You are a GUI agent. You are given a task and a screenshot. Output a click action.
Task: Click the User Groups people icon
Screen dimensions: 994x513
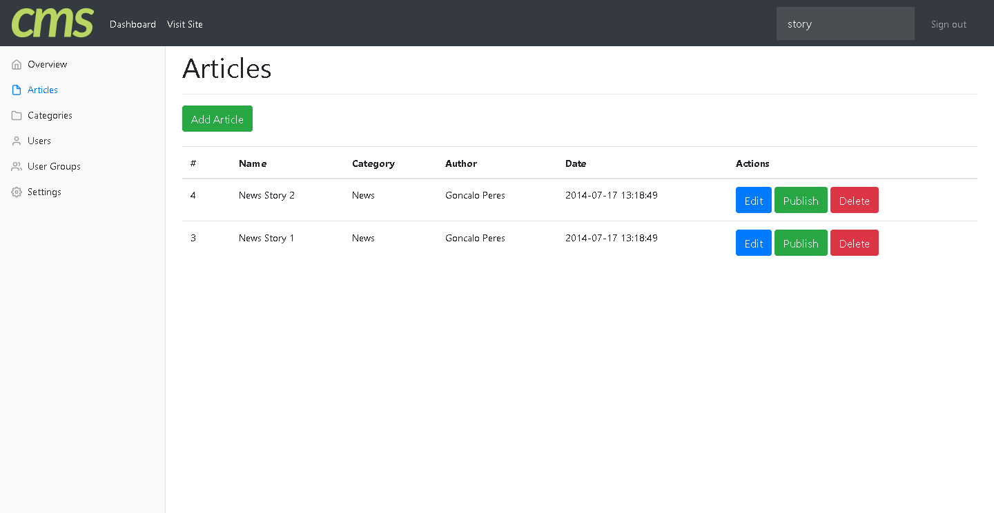pyautogui.click(x=17, y=167)
